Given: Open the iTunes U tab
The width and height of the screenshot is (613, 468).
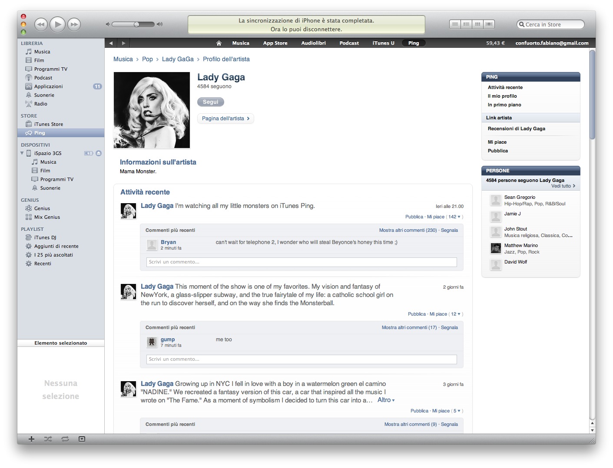Looking at the screenshot, I should tap(384, 43).
